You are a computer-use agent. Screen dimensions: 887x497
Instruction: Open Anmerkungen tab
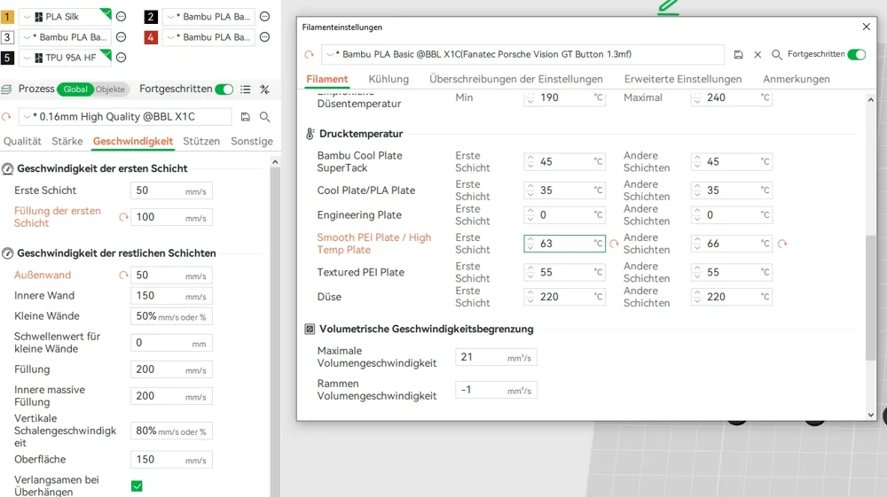click(797, 79)
